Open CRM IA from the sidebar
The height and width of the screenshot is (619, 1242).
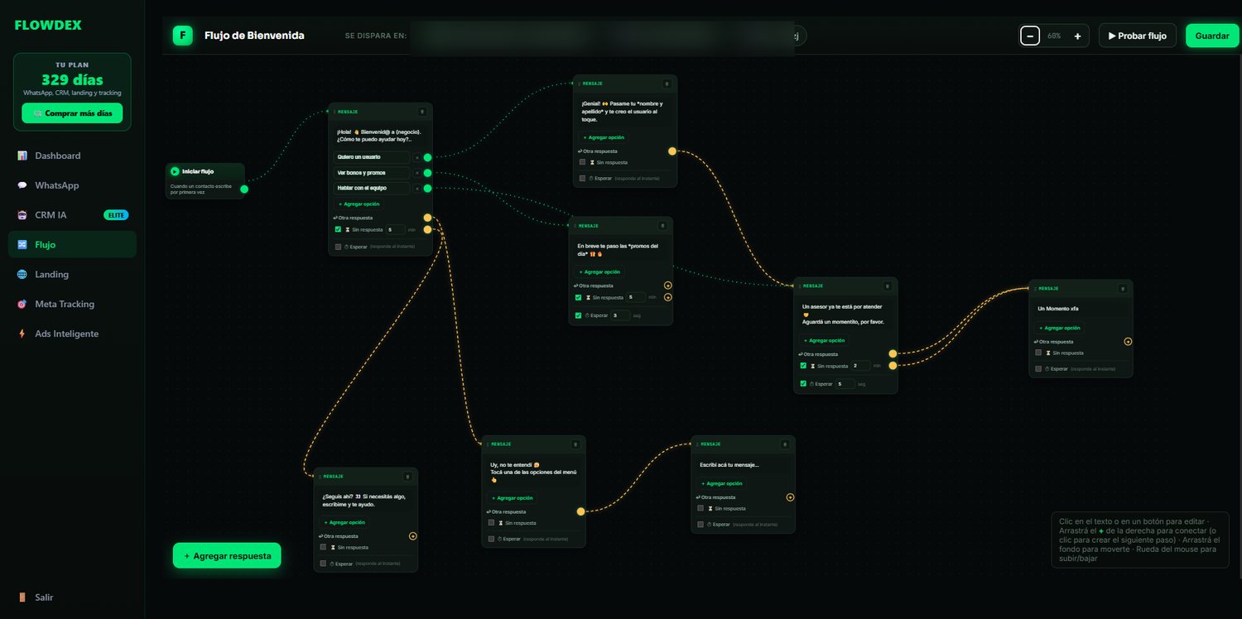click(72, 215)
